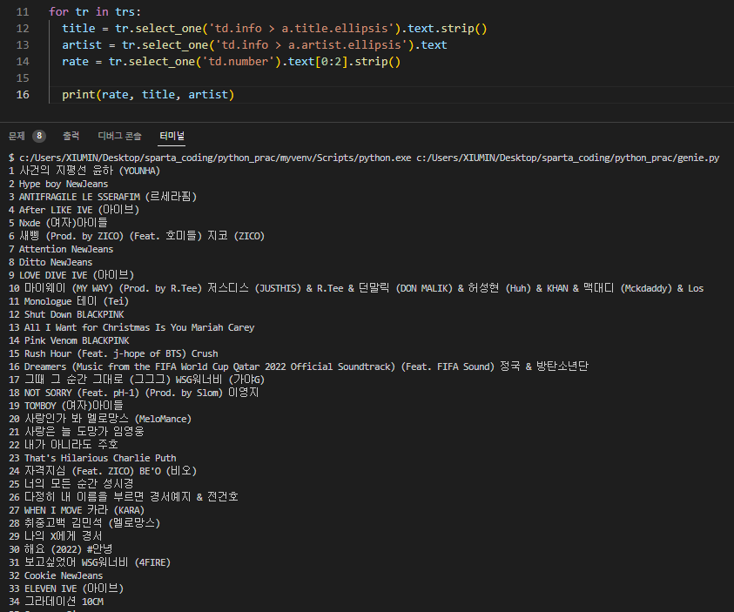Image resolution: width=734 pixels, height=612 pixels.
Task: Click output row '6 새삥 (Prod. by ZICO)'
Action: 137,236
